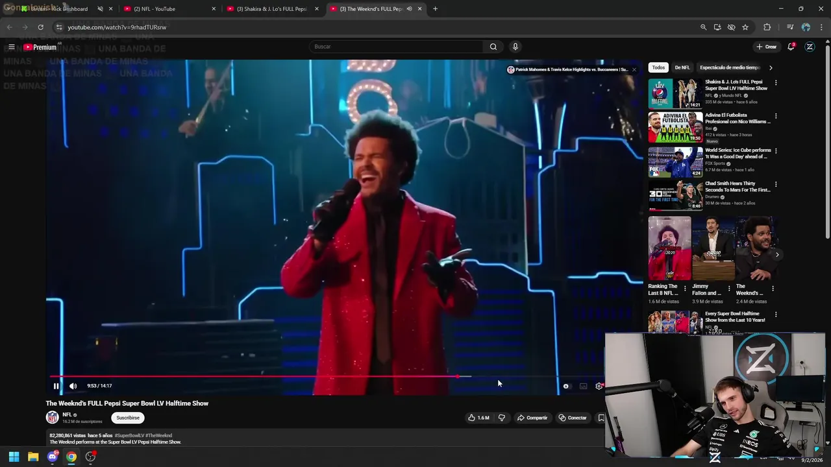Open the Jimmy Fallon short thumbnail
Screen dimensions: 831x467
(x=713, y=248)
